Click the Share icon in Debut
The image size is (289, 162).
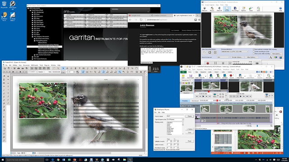pos(251,9)
